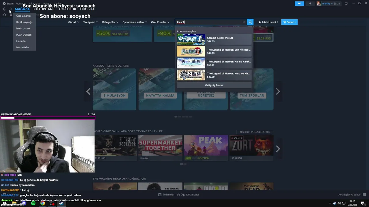The width and height of the screenshot is (369, 207).
Task: Open the announcements megaphone button
Action: click(x=299, y=3)
